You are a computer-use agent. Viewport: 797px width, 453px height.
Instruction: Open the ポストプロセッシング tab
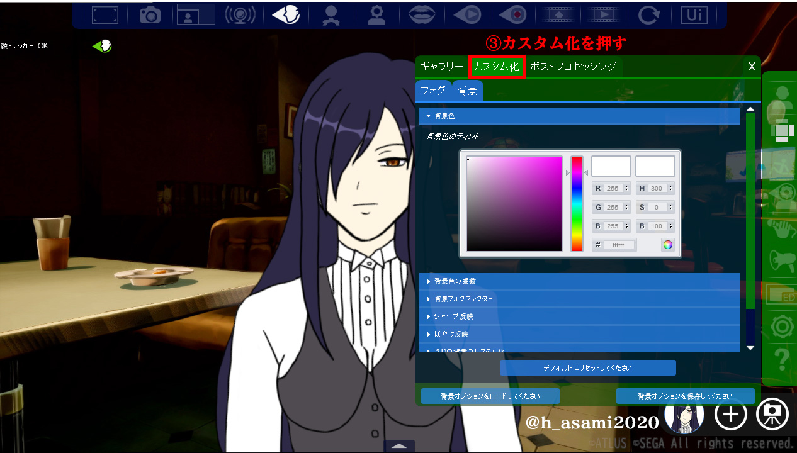click(x=573, y=66)
